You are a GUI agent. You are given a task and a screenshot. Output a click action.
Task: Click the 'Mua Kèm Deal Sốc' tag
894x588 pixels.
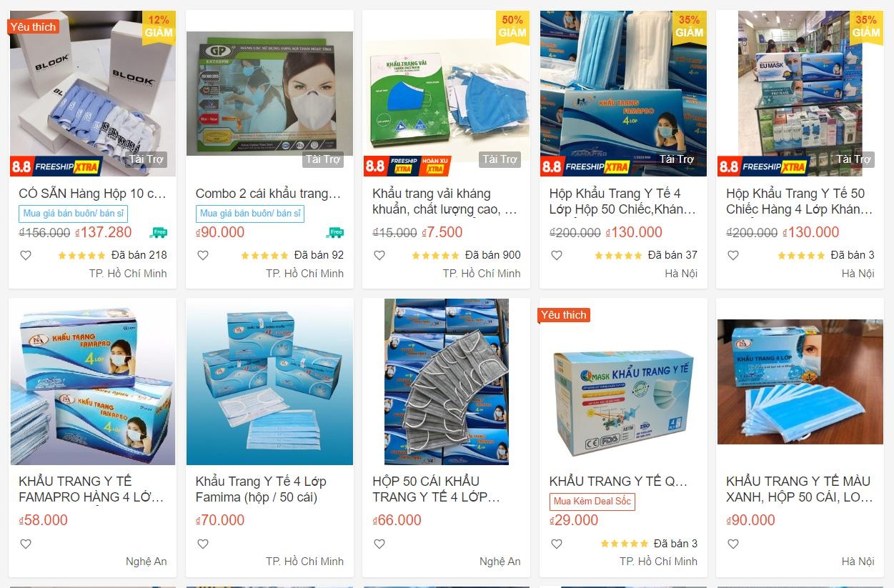(592, 502)
